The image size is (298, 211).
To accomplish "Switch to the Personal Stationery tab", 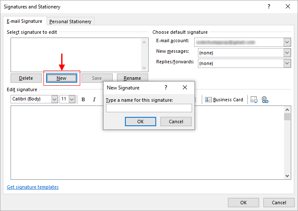I will [70, 22].
